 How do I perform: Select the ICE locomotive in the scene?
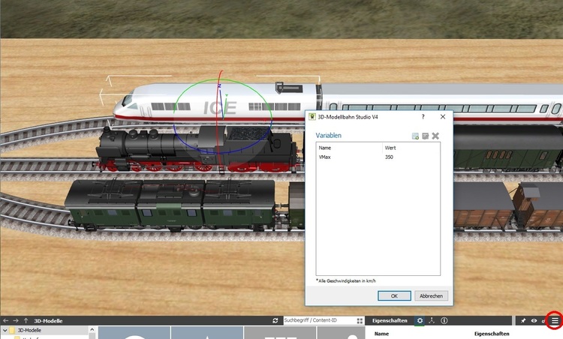(x=215, y=104)
